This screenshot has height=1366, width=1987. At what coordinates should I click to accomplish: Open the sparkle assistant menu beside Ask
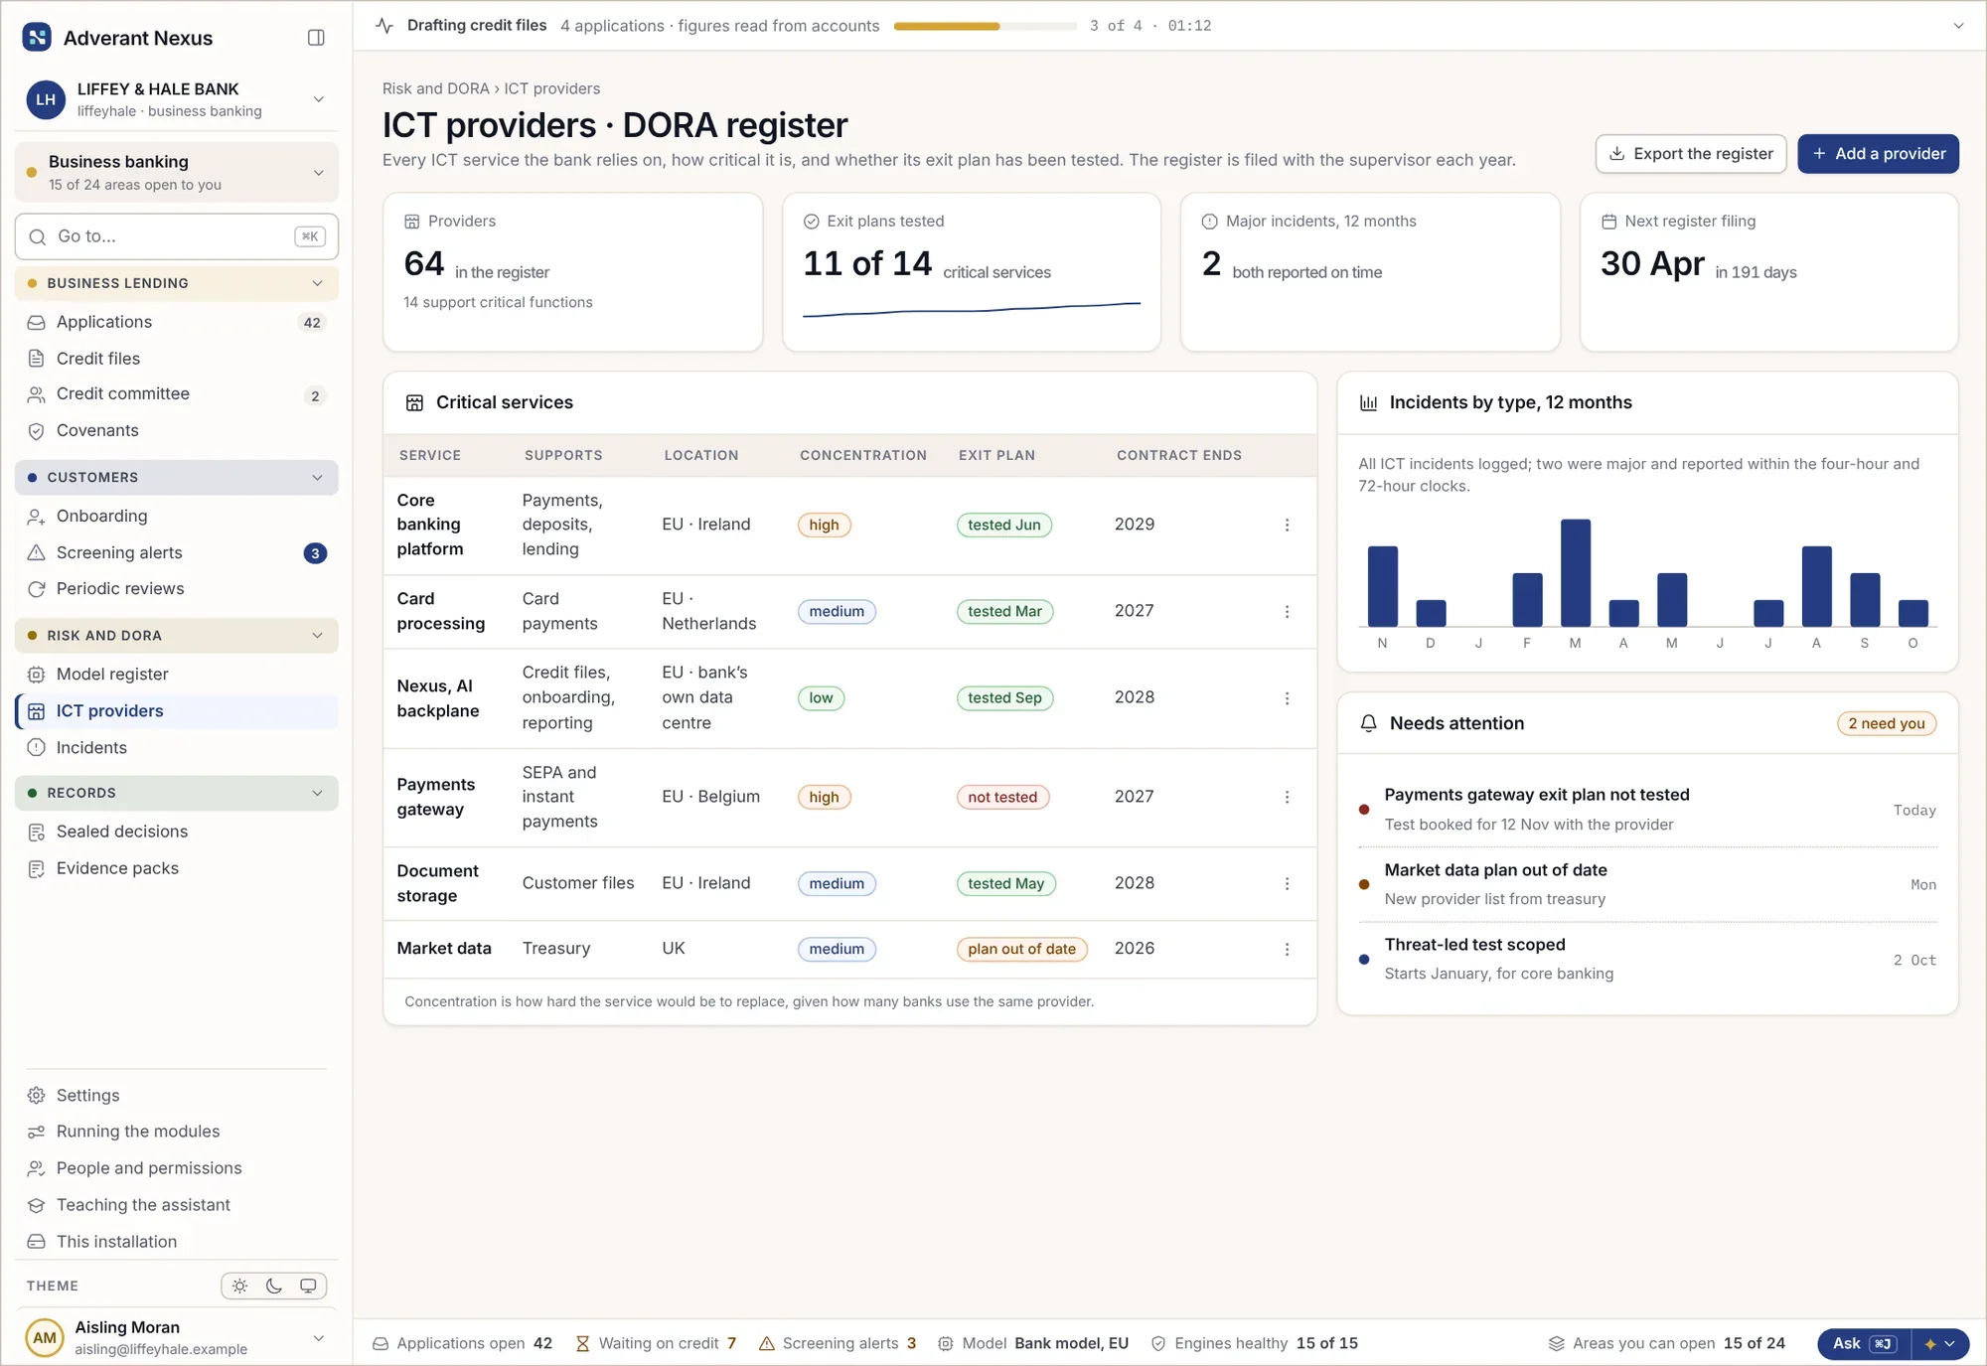(1939, 1343)
